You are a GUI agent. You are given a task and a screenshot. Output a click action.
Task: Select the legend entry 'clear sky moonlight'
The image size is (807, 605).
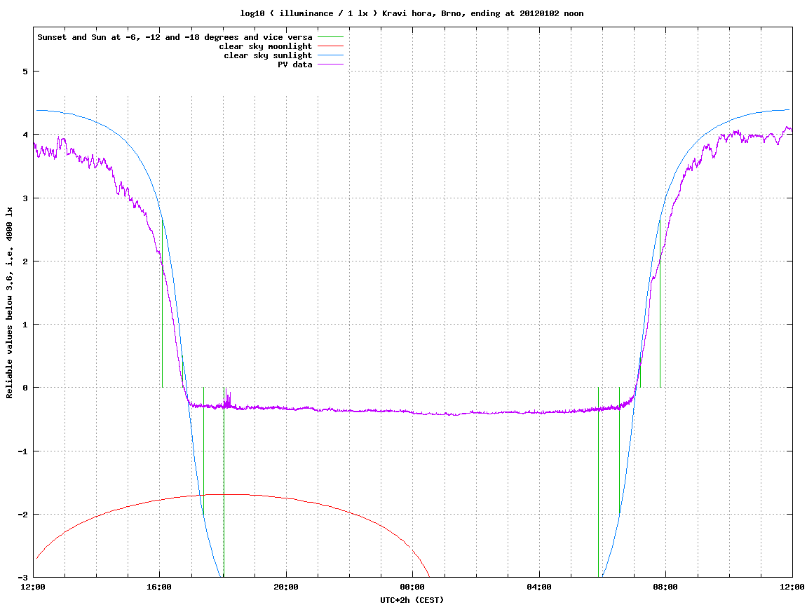click(x=266, y=46)
